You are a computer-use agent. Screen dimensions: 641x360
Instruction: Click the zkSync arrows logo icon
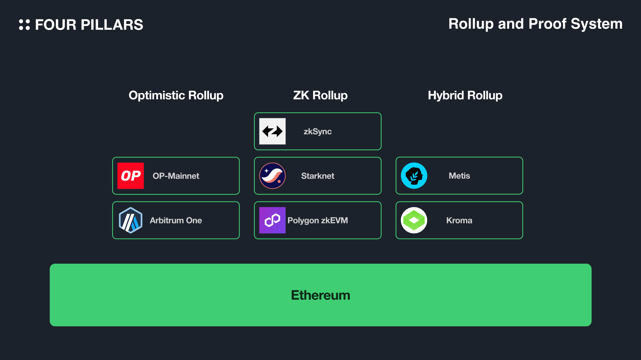coord(272,131)
